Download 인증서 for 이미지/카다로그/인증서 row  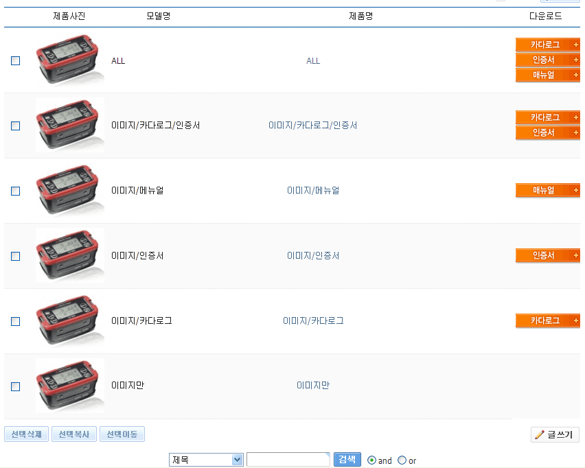547,132
